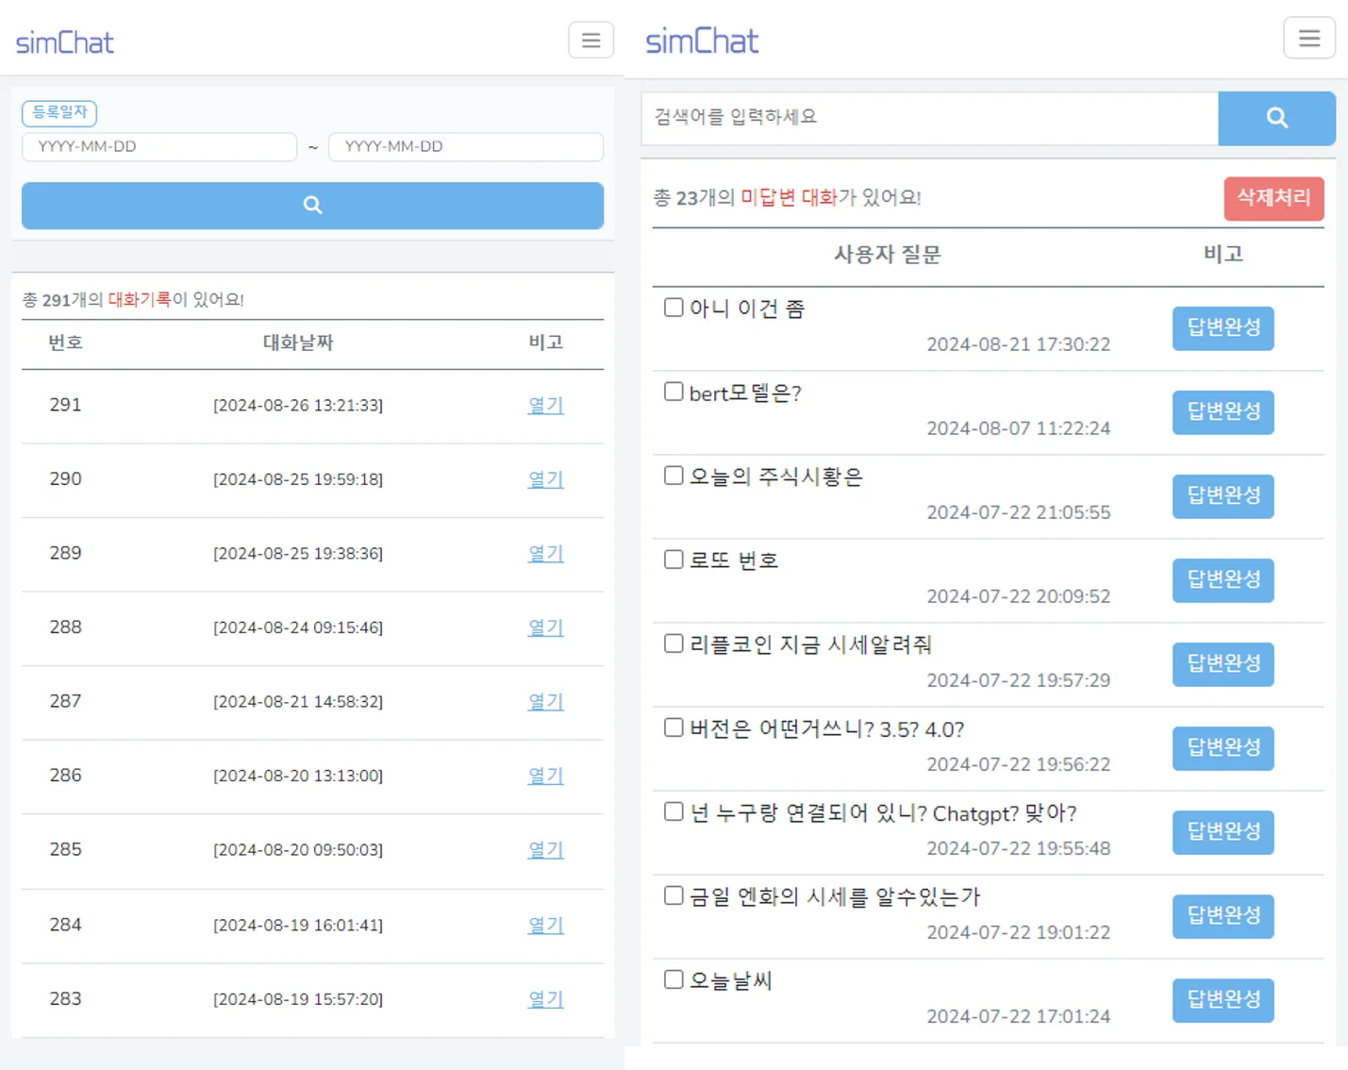Click the 검색어를 입력하세요 search input
This screenshot has width=1348, height=1070.
(930, 118)
